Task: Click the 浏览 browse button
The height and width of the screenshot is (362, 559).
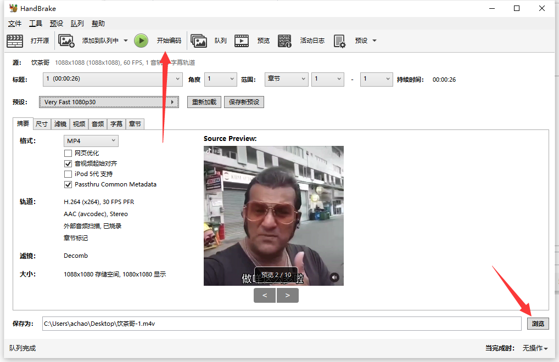Action: pyautogui.click(x=538, y=324)
